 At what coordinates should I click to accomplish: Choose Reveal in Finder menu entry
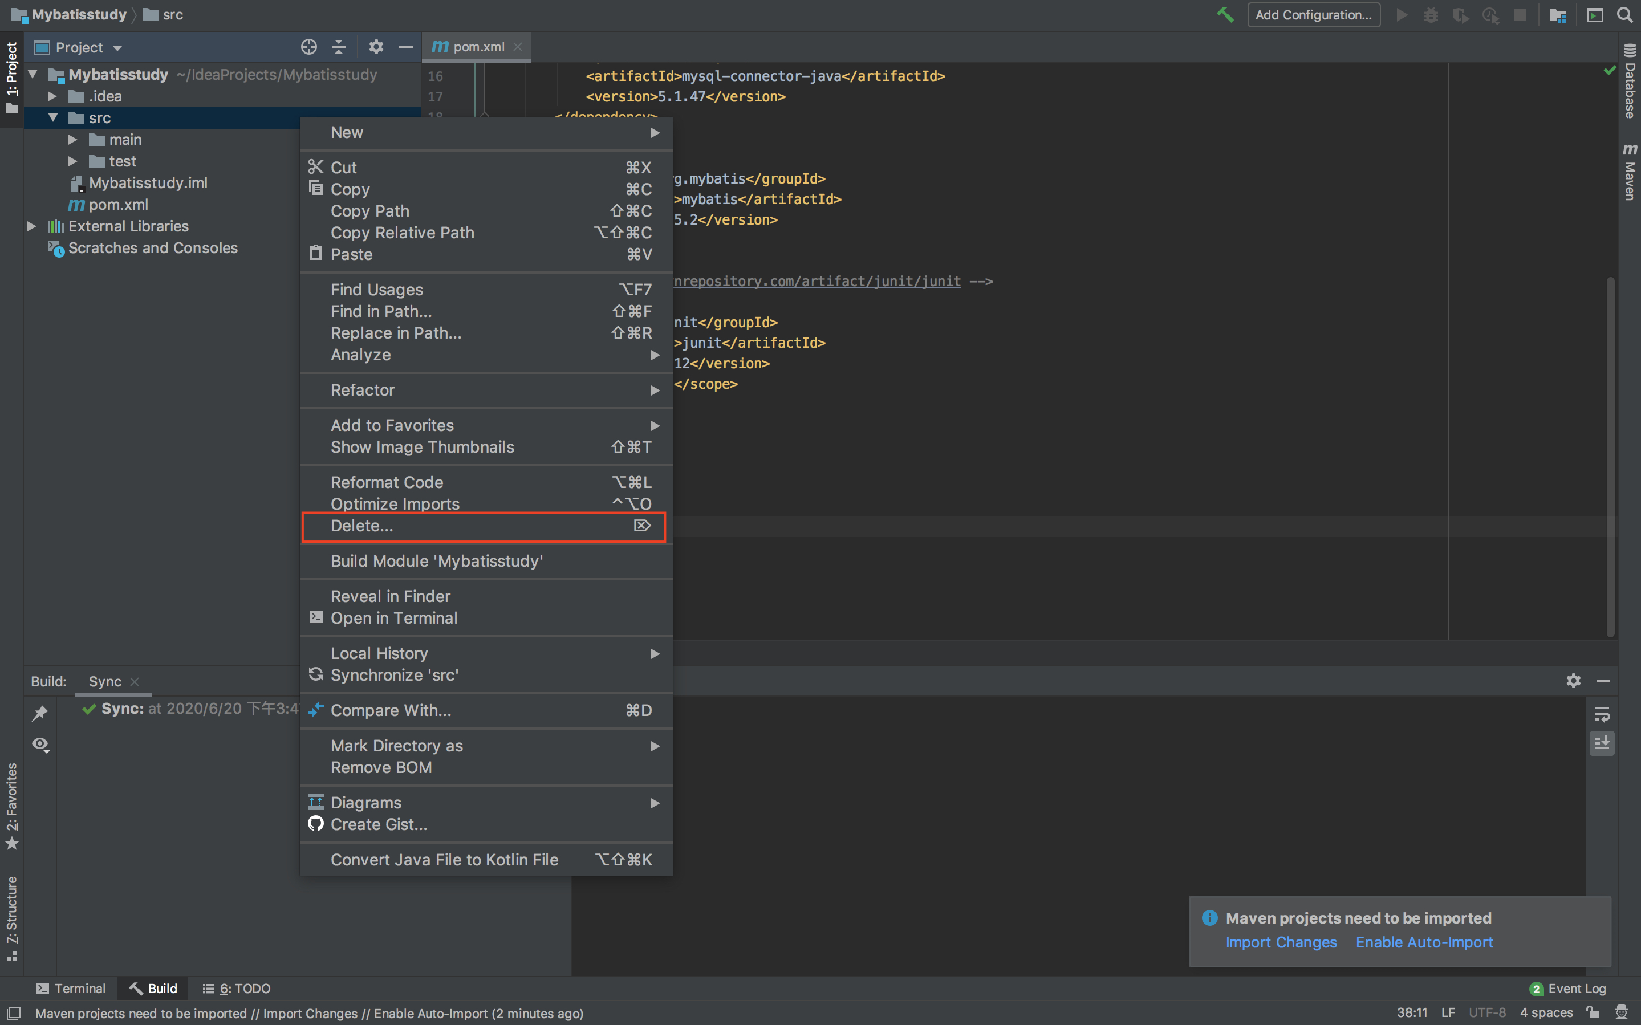pyautogui.click(x=391, y=596)
